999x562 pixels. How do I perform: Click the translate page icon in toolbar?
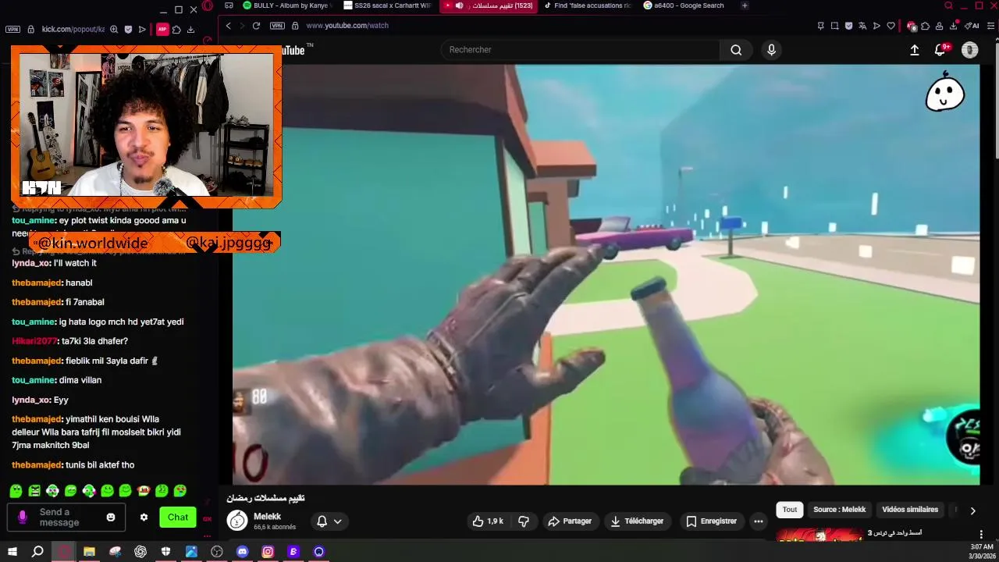pyautogui.click(x=862, y=26)
